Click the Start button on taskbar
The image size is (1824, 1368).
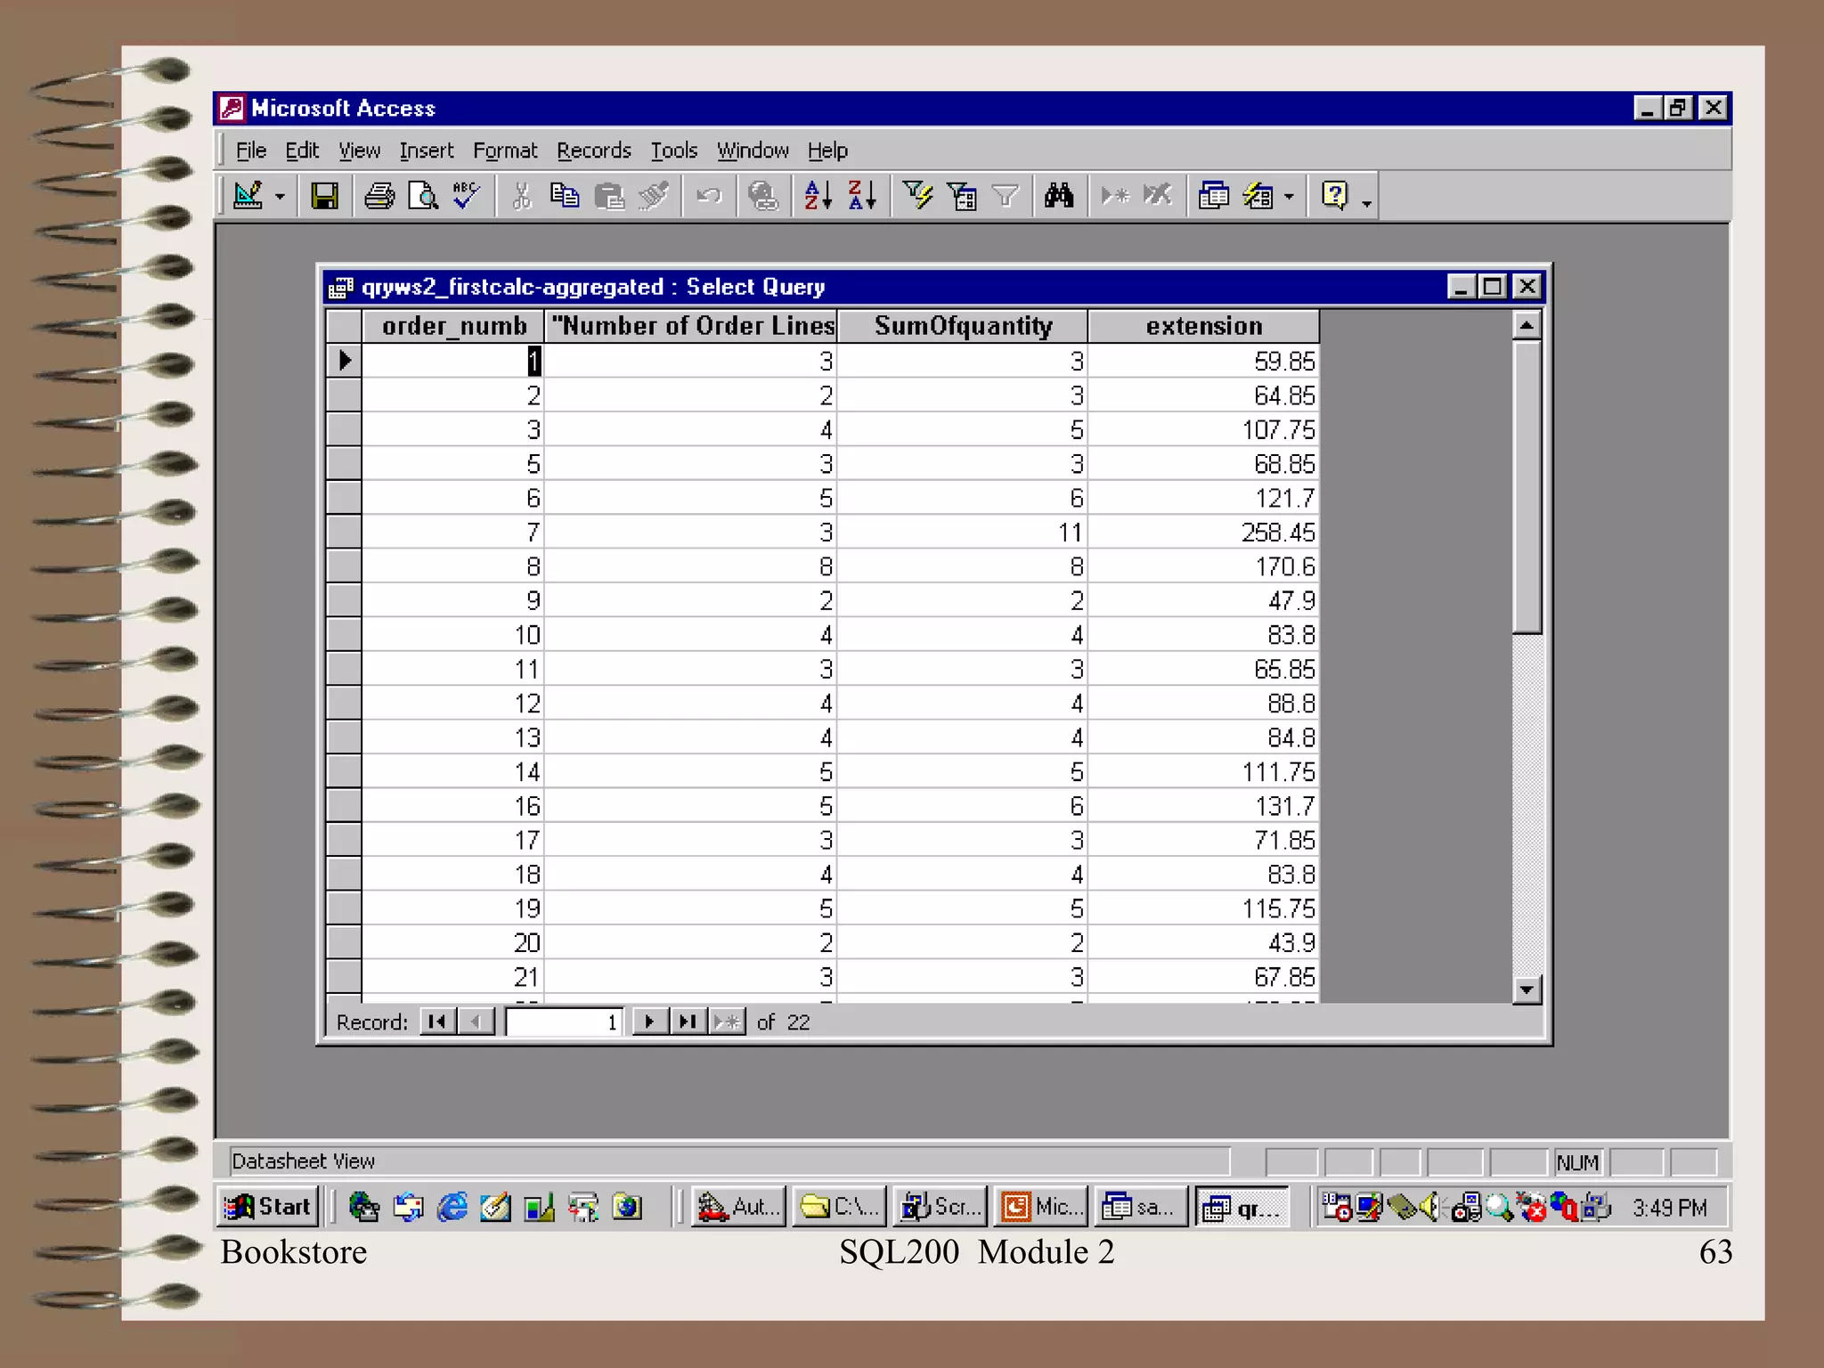click(x=268, y=1207)
